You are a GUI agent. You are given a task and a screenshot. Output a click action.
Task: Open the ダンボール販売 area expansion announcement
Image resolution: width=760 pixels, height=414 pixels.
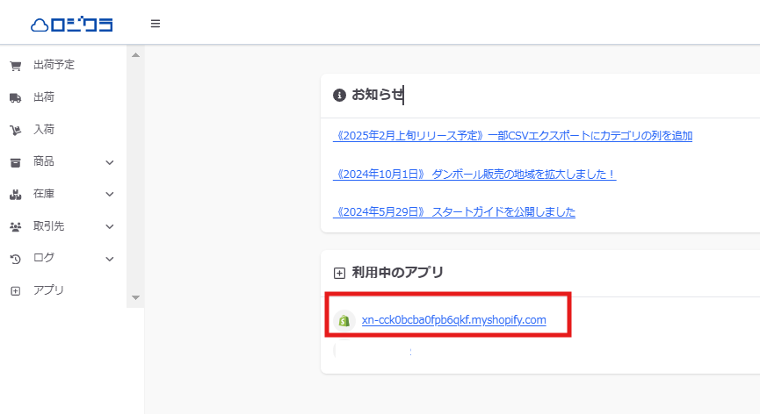click(474, 175)
